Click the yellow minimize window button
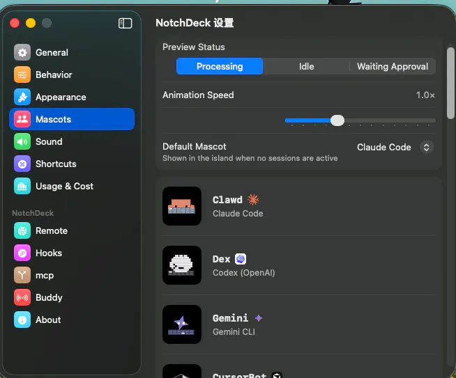This screenshot has width=456, height=378. pyautogui.click(x=31, y=23)
